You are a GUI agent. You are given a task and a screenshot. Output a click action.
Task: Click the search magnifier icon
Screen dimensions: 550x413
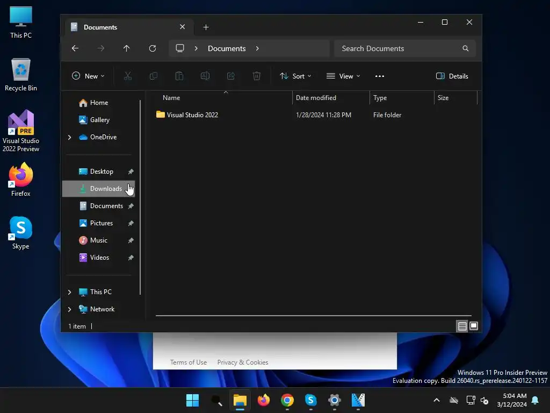click(x=466, y=48)
